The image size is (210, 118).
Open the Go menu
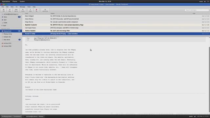(17, 7)
